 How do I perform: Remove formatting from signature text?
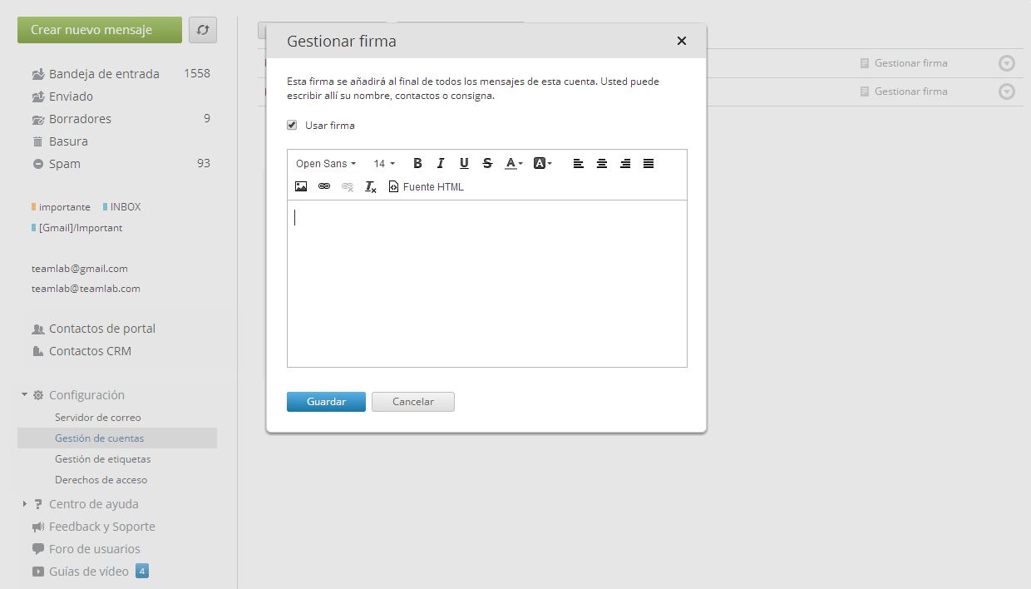[x=371, y=186]
